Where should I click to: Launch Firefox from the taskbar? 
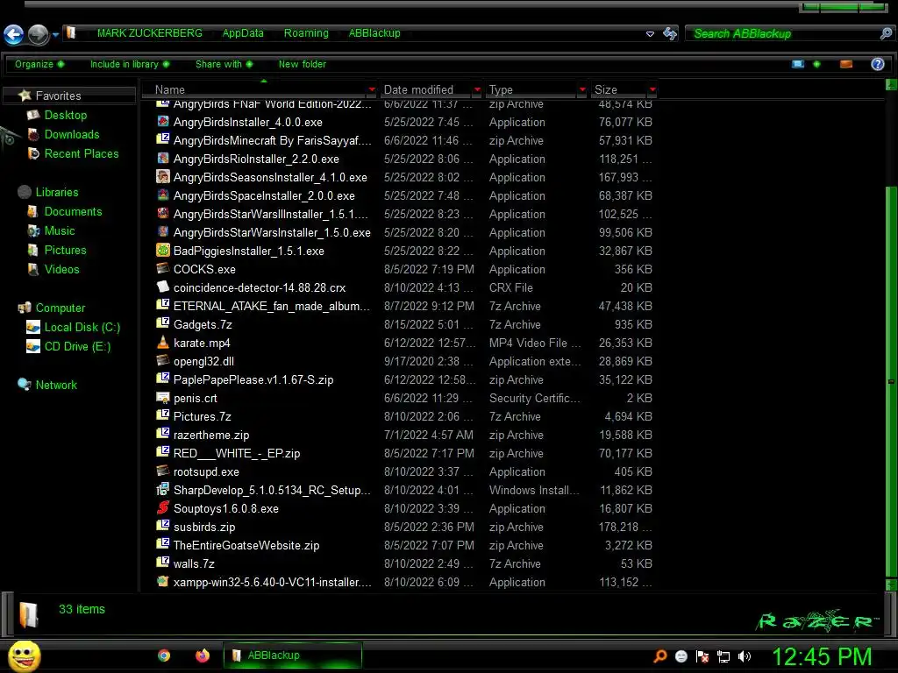tap(203, 655)
